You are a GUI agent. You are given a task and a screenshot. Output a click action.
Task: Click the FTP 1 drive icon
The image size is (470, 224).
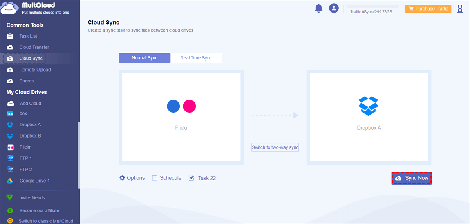(10, 158)
